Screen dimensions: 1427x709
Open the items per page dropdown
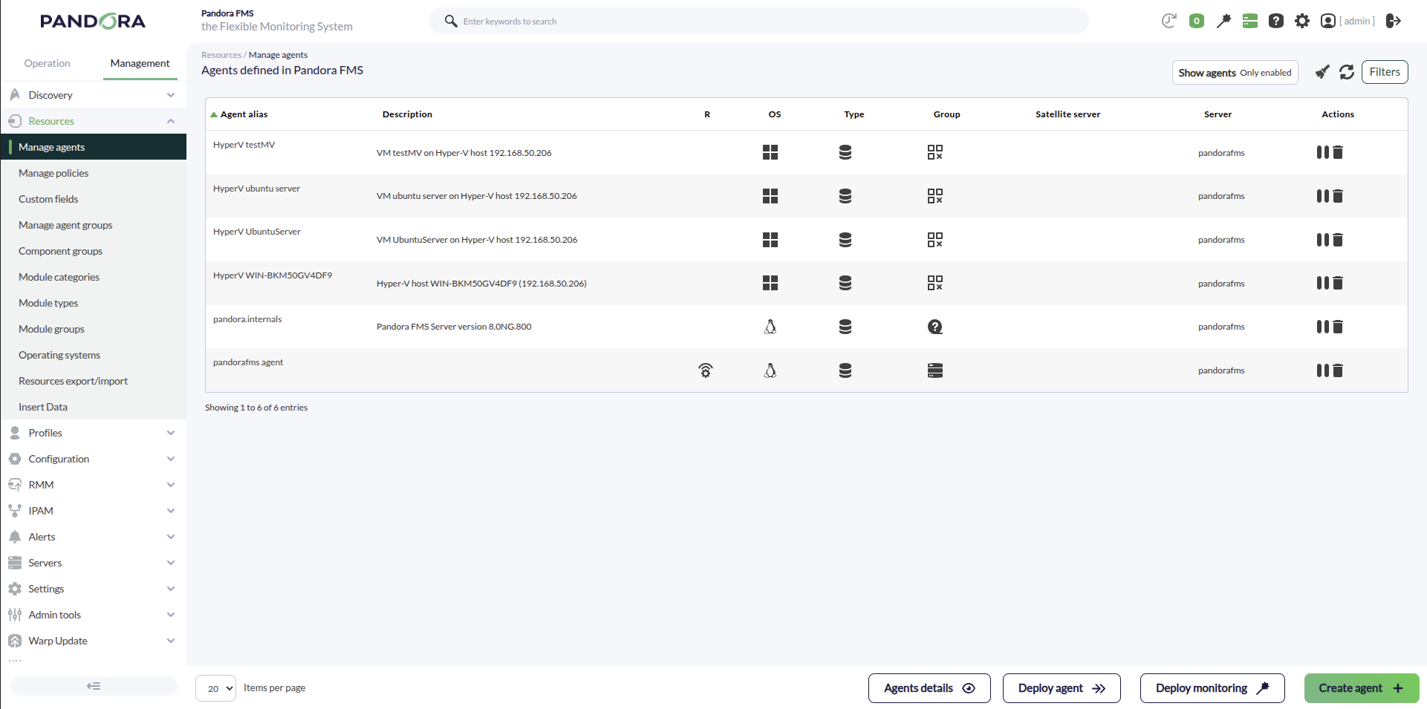point(215,688)
